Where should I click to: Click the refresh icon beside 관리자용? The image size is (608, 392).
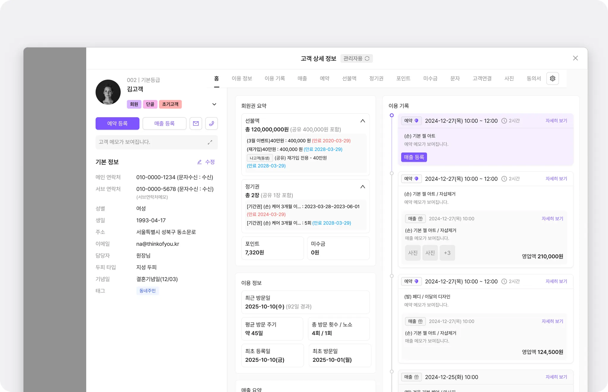click(367, 59)
